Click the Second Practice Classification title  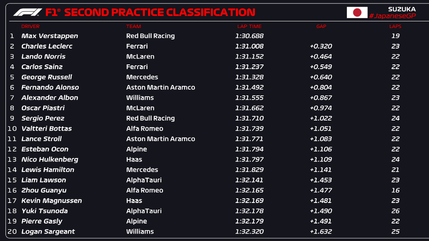[160, 12]
